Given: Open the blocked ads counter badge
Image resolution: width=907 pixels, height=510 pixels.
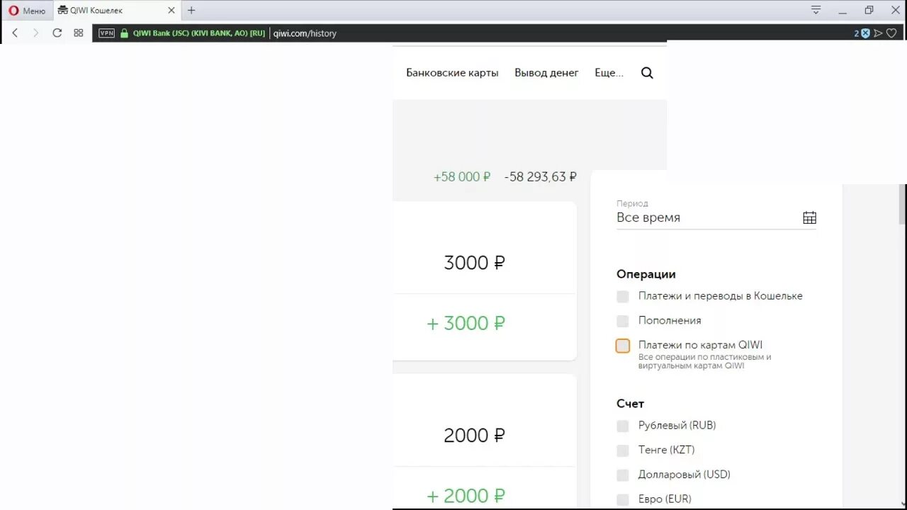Looking at the screenshot, I should tap(862, 33).
